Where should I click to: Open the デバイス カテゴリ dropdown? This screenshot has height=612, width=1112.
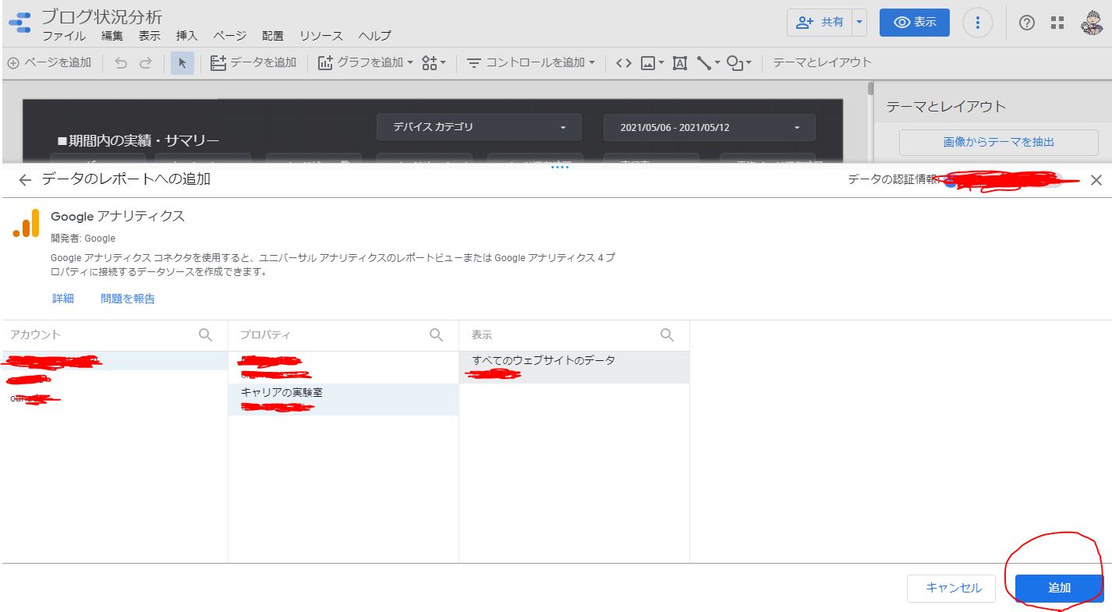point(479,127)
